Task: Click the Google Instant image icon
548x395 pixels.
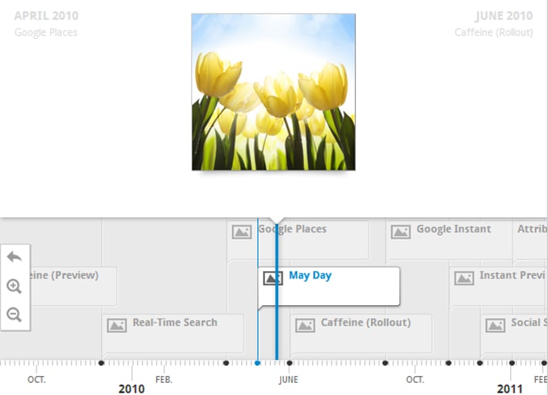Action: click(401, 232)
